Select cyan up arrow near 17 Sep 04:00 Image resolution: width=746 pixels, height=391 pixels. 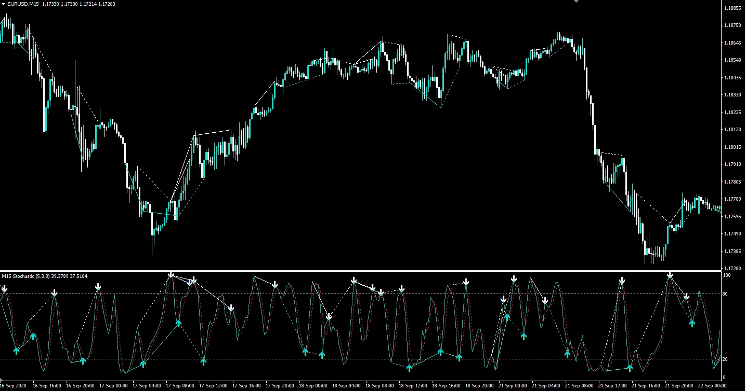click(x=143, y=364)
